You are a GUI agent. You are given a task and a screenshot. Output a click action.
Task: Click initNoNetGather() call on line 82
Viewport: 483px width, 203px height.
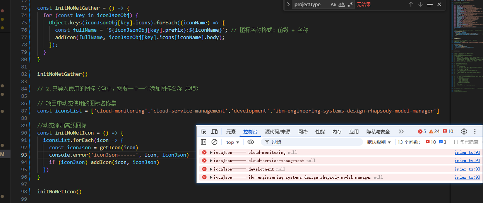[62, 74]
